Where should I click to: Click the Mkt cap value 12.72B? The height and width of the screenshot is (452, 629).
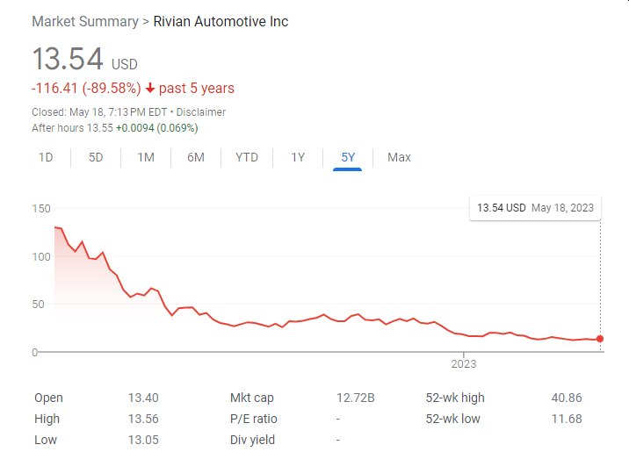pos(355,398)
